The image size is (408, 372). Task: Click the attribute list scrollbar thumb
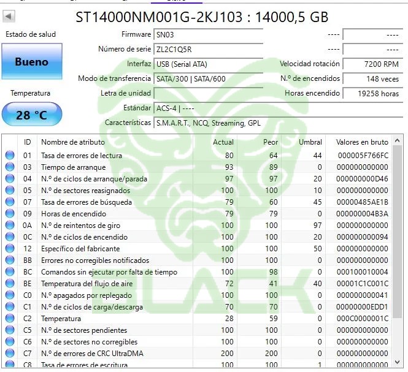[397, 232]
